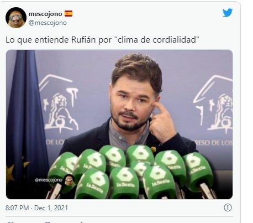Click the right Congreso lion emblem in photo
Screen dimensions: 253x223
[214, 105]
